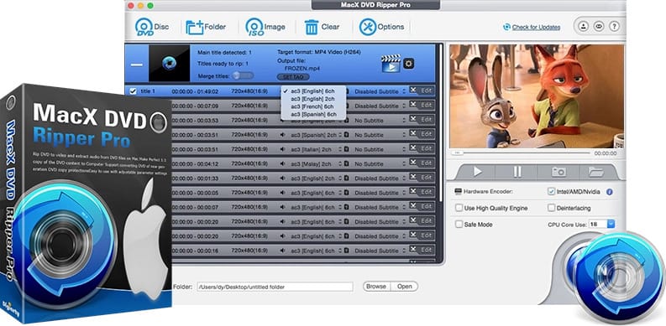Play the preview video

[x=477, y=172]
